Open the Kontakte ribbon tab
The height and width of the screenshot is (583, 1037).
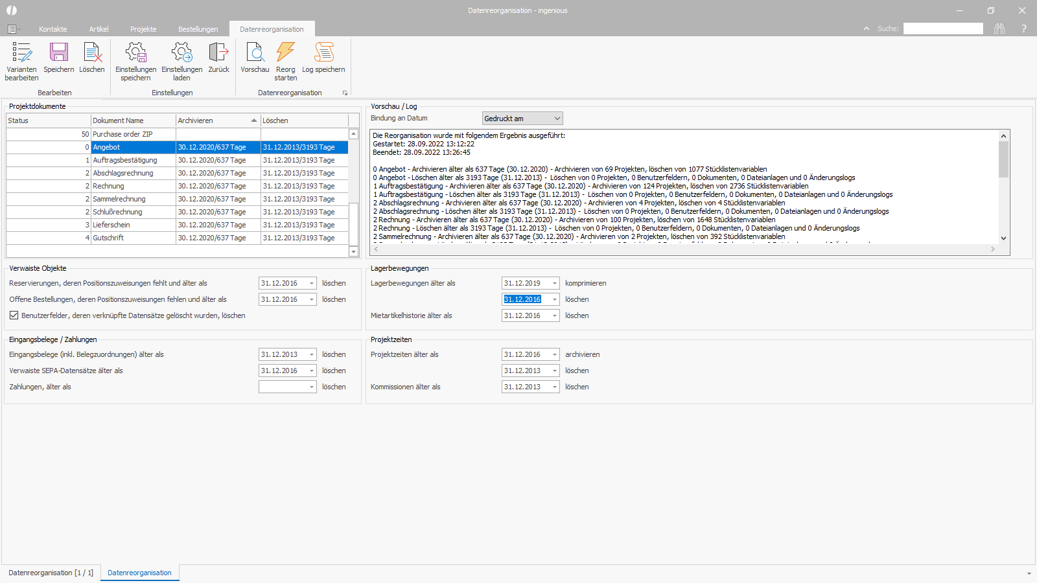pyautogui.click(x=53, y=29)
